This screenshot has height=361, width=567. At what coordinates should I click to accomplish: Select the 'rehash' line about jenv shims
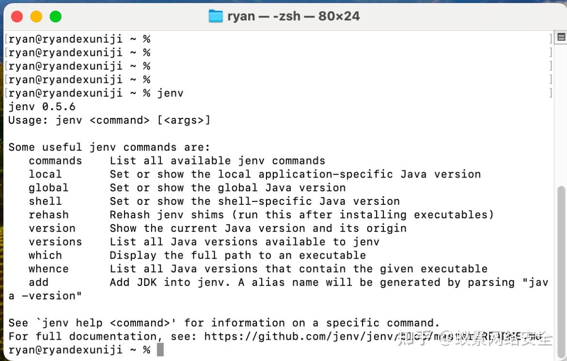[x=48, y=214]
